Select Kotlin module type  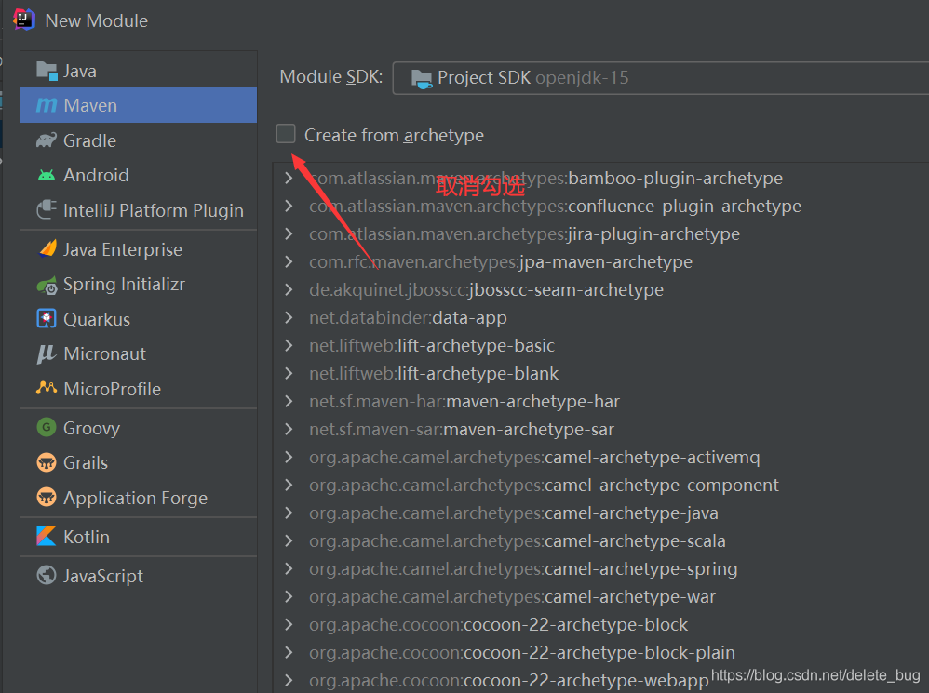(x=139, y=537)
